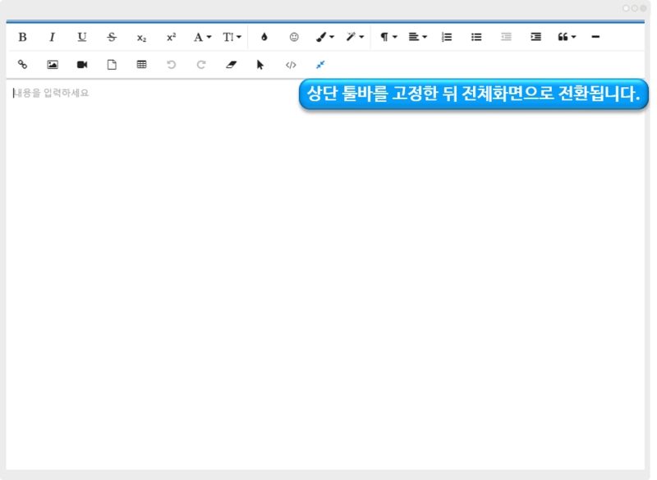Click the insert video icon
Image resolution: width=657 pixels, height=480 pixels.
(82, 65)
